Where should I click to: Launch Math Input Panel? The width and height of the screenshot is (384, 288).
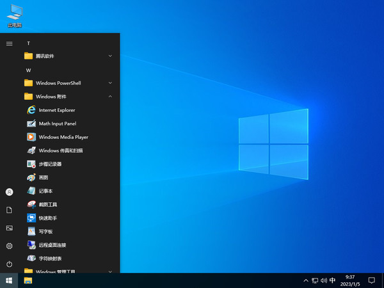click(57, 124)
